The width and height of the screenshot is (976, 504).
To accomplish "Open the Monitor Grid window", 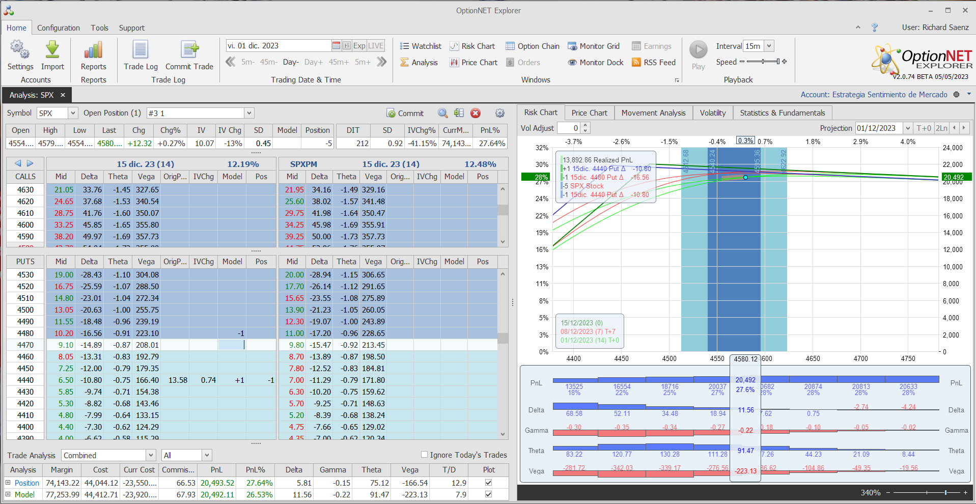I will coord(594,46).
